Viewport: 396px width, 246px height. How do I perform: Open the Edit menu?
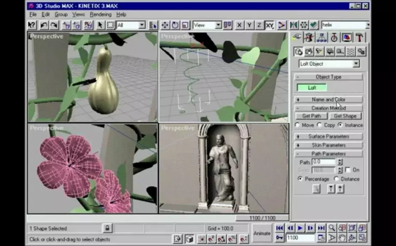[x=46, y=14]
